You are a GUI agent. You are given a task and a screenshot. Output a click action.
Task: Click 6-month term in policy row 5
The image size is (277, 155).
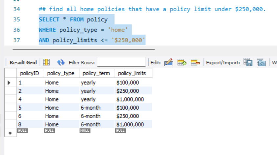coord(97,108)
